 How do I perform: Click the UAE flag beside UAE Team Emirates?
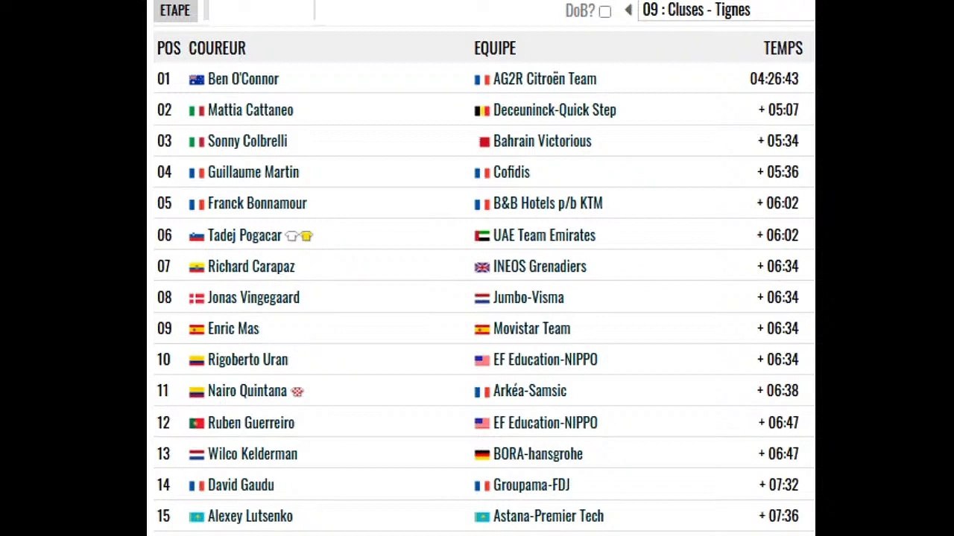point(482,236)
